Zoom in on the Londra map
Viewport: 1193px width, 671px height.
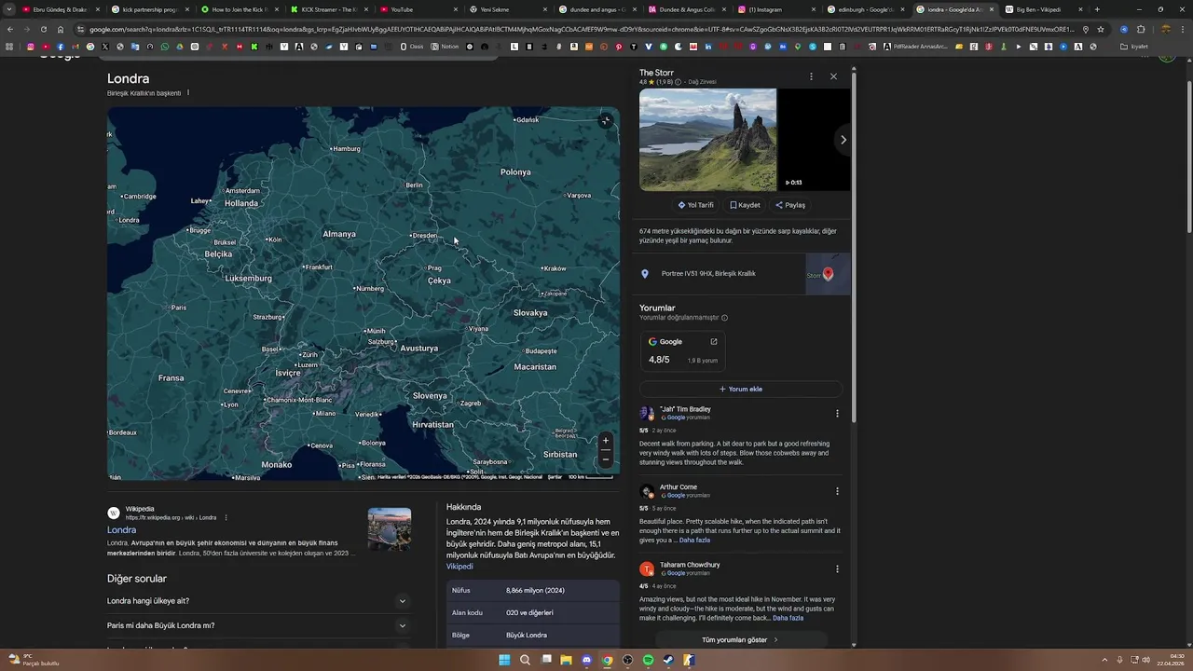pyautogui.click(x=605, y=441)
